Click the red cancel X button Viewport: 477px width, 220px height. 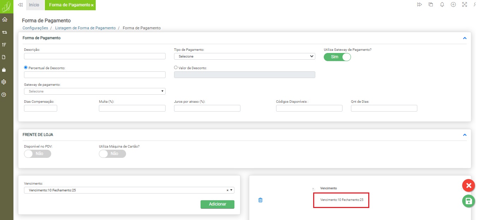point(468,185)
